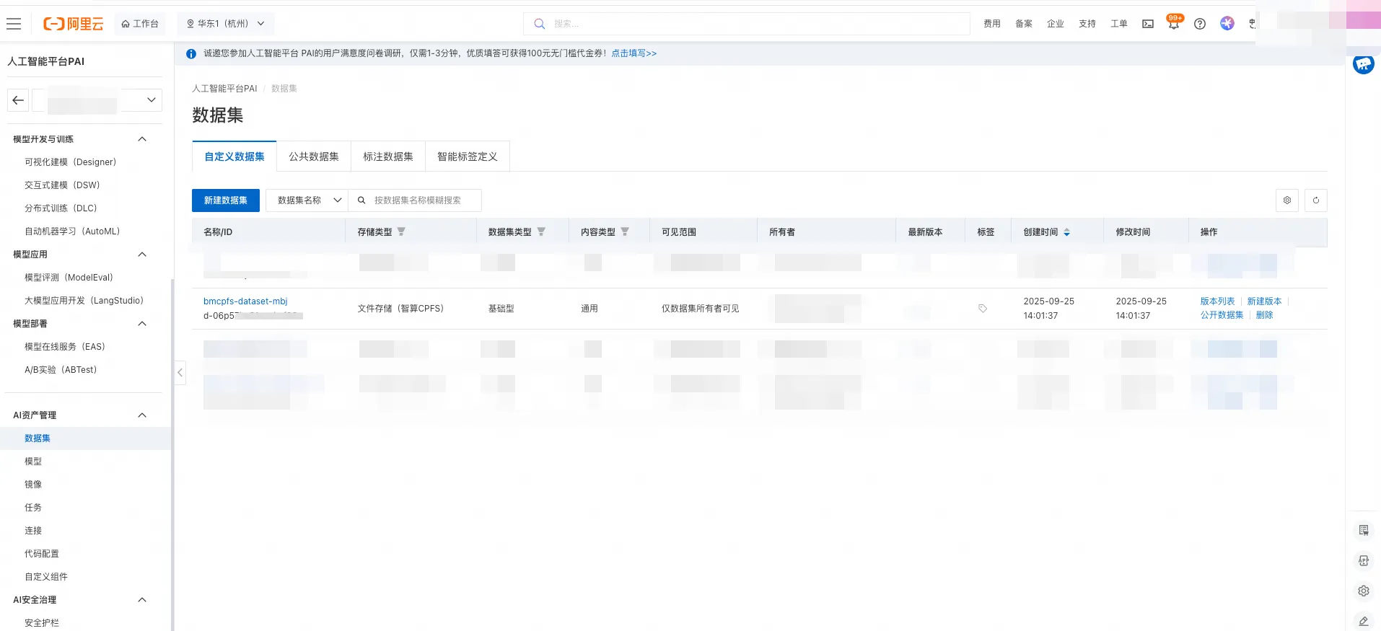
Task: Click the 新建数据集 button
Action: [x=226, y=200]
